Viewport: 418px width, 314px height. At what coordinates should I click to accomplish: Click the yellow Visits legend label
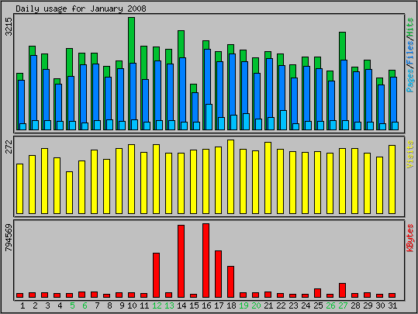(x=410, y=154)
